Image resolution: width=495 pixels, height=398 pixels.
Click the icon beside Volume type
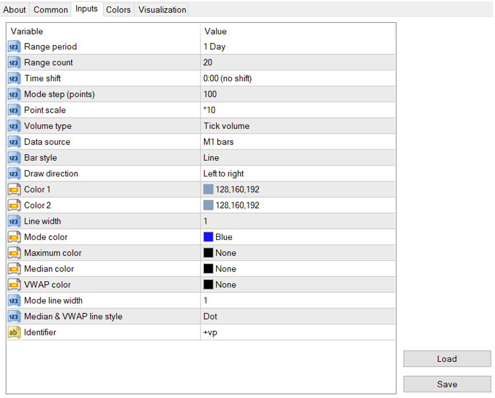pyautogui.click(x=14, y=126)
